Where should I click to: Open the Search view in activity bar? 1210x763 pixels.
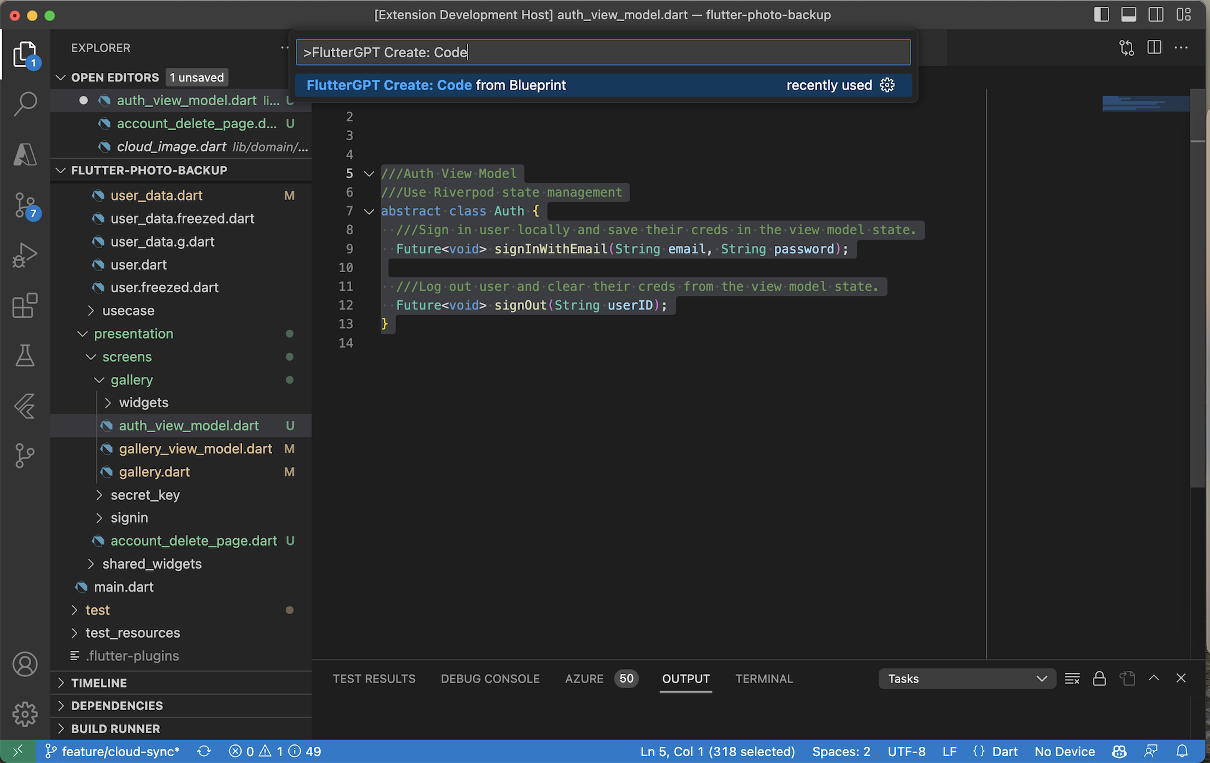[25, 103]
